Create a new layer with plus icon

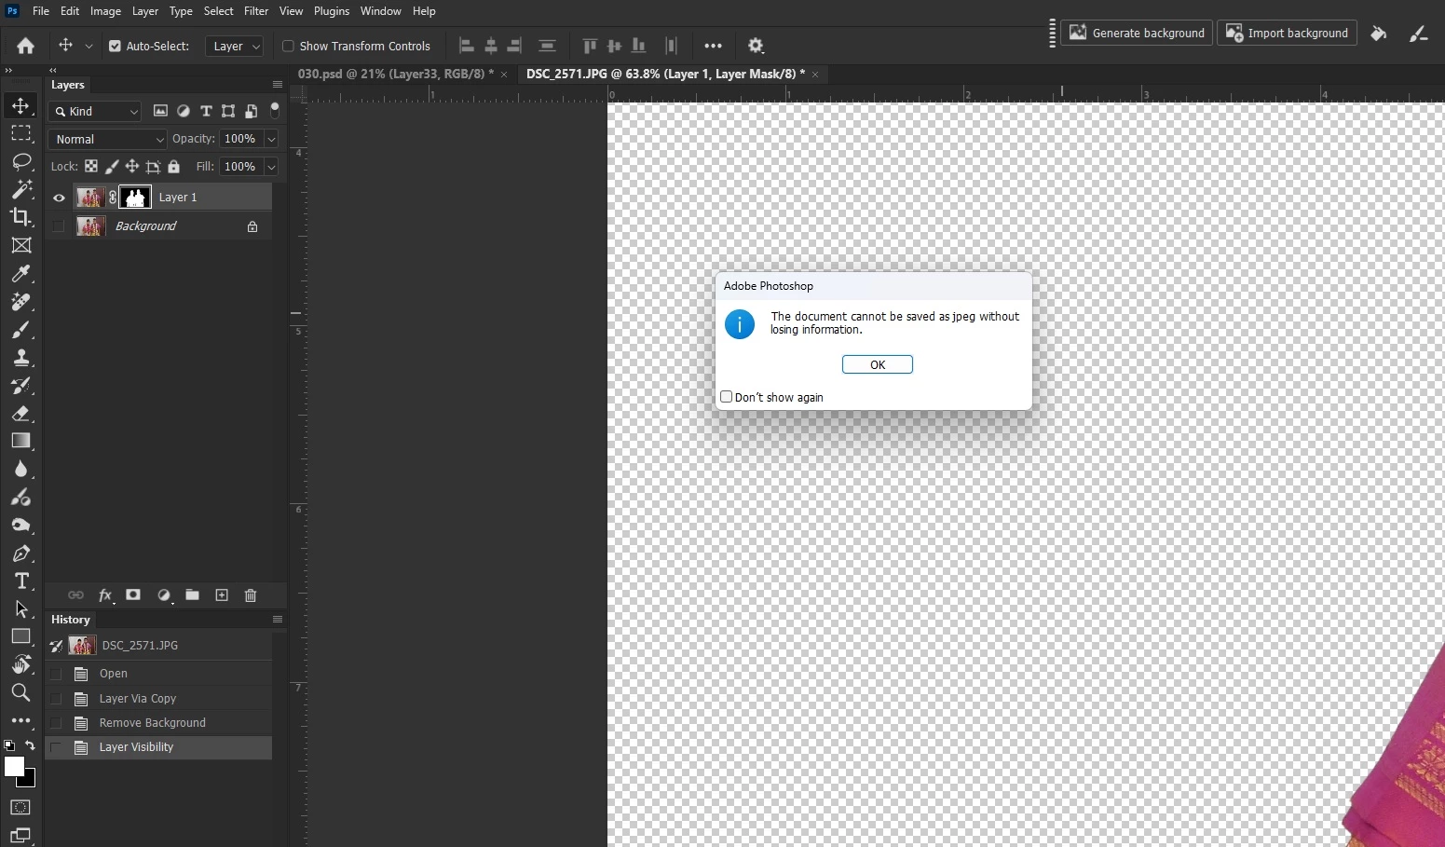pyautogui.click(x=222, y=595)
